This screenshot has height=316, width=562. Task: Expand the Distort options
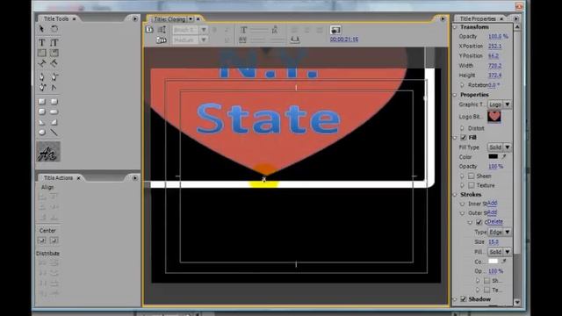coord(462,128)
